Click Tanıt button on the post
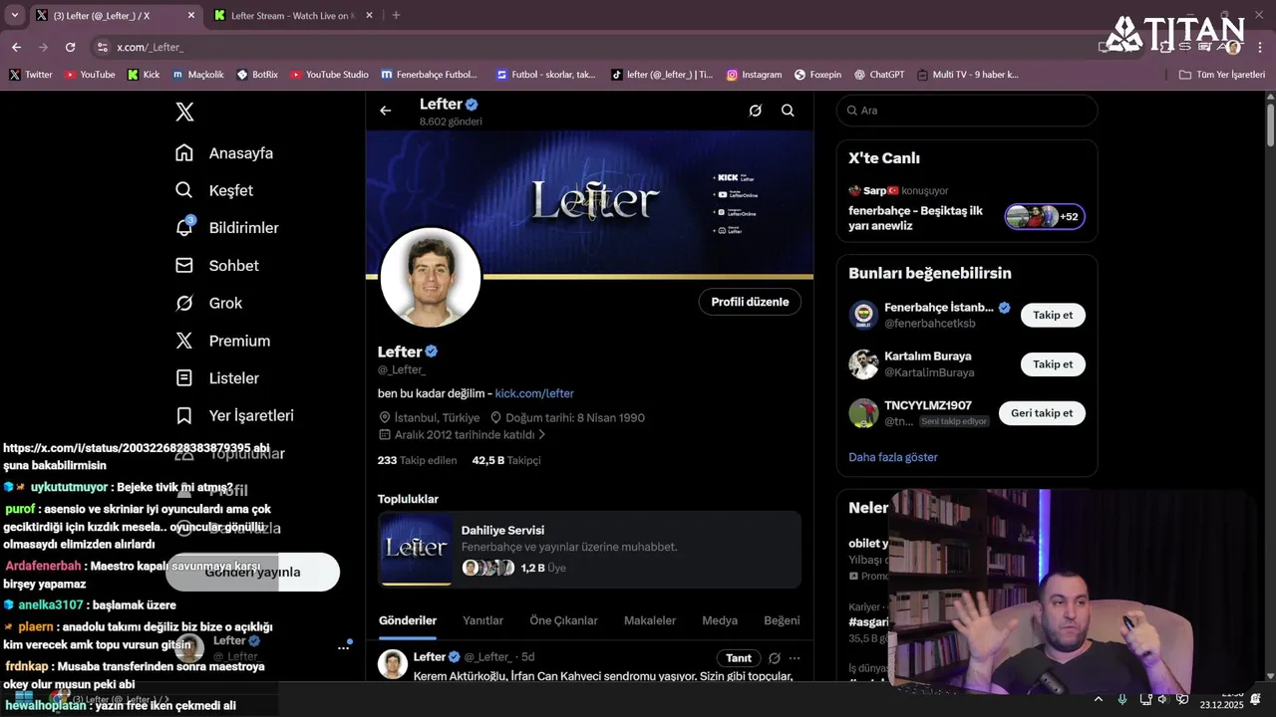Image resolution: width=1276 pixels, height=717 pixels. tap(739, 658)
